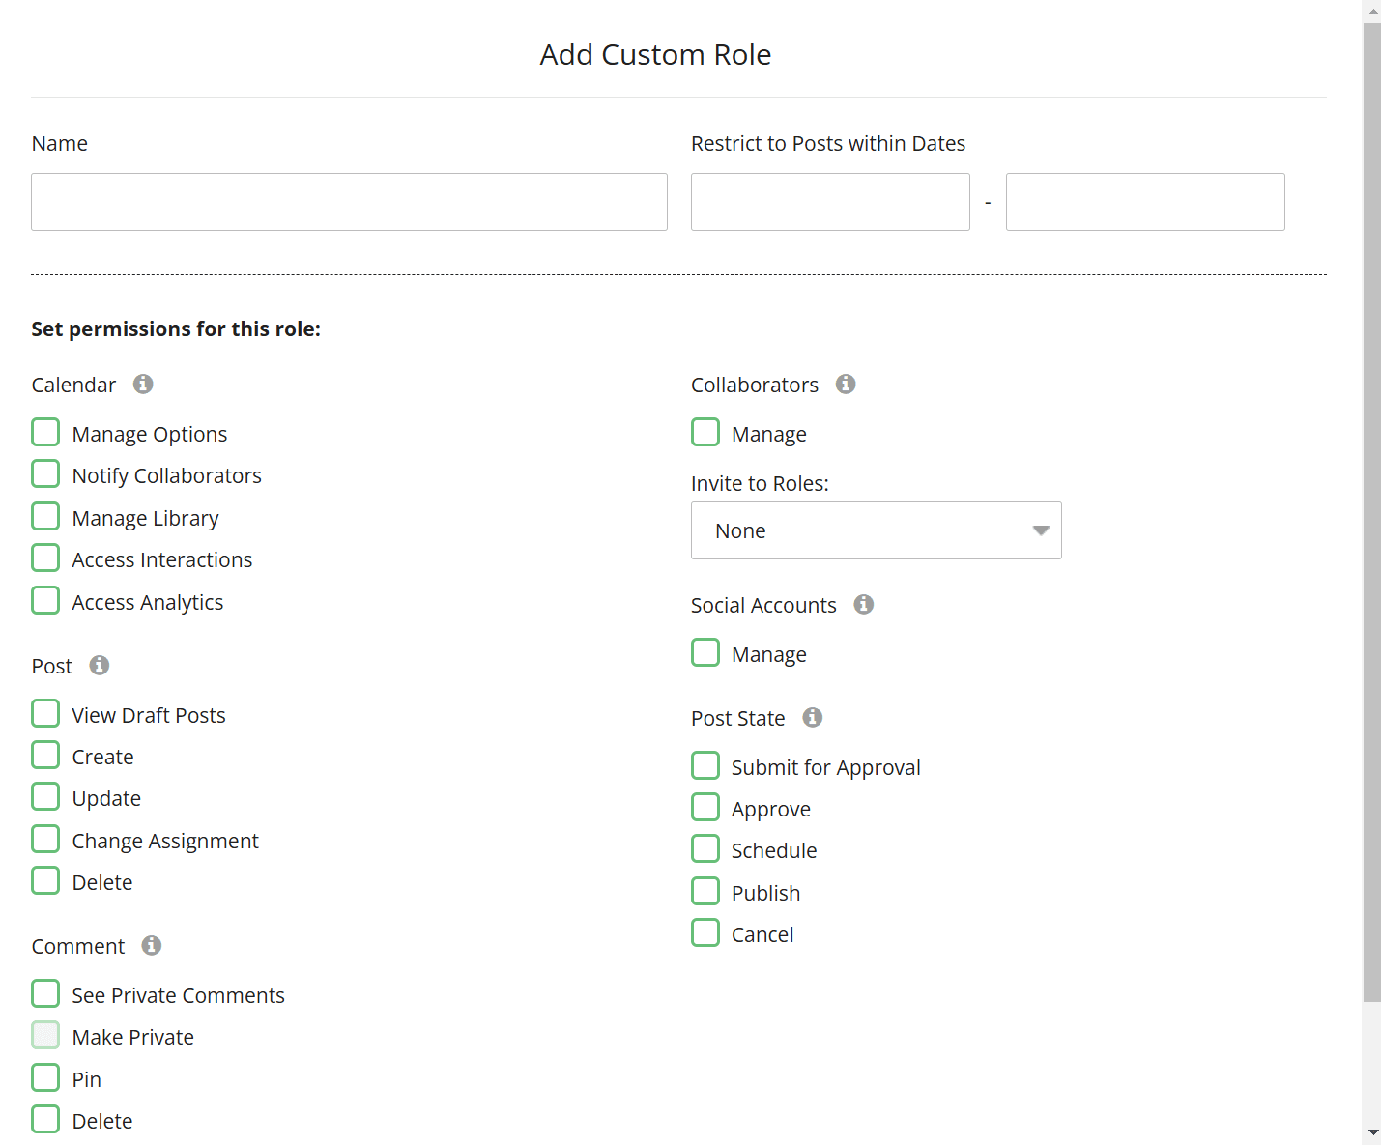Check Change Assignment permission

[45, 839]
